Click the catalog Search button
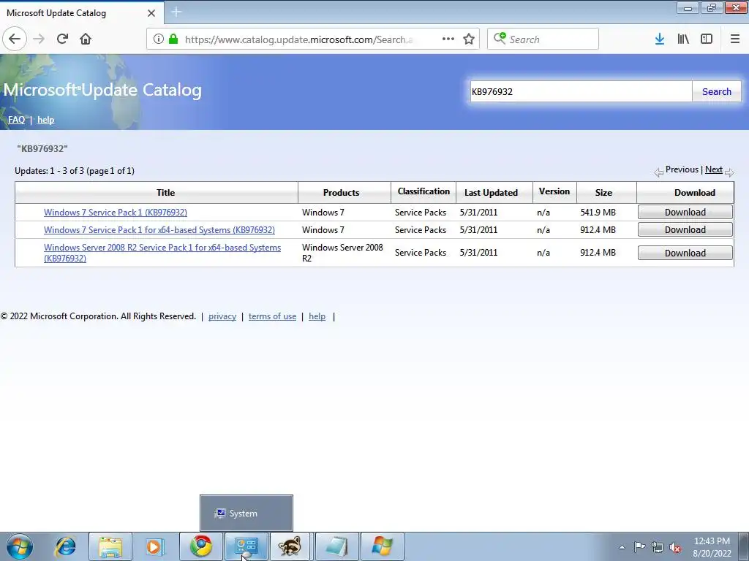Screen dimensions: 749x561 pos(717,91)
